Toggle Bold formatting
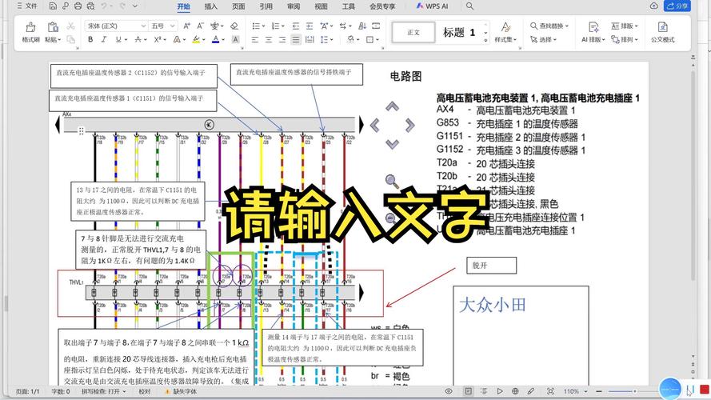Screen dimensions: 711x400 pyautogui.click(x=90, y=39)
